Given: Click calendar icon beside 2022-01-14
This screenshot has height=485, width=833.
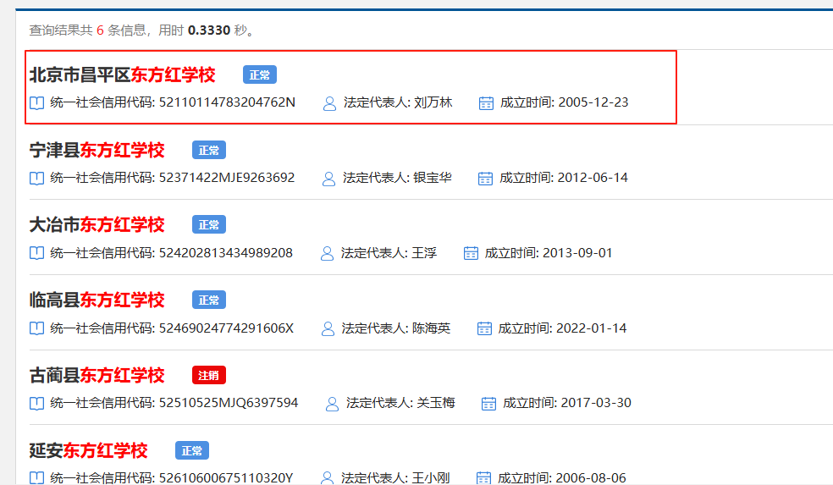Looking at the screenshot, I should (x=485, y=328).
